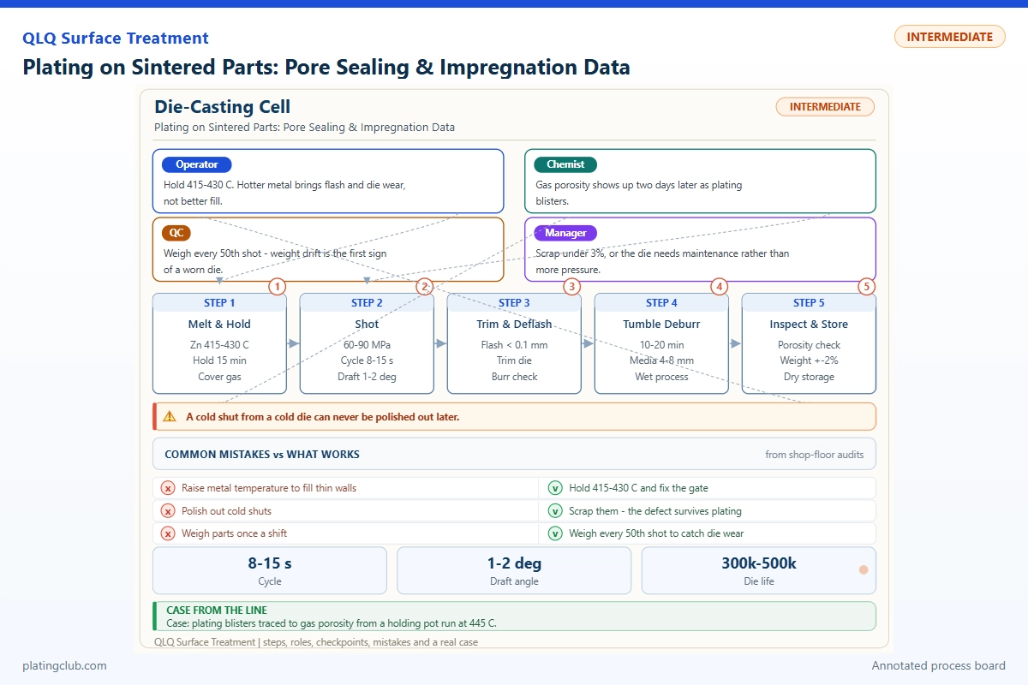Select the Manager role tag
The height and width of the screenshot is (685, 1028).
(565, 233)
